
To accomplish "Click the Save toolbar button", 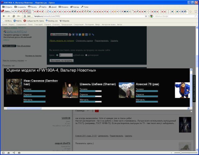I will 20,7.
